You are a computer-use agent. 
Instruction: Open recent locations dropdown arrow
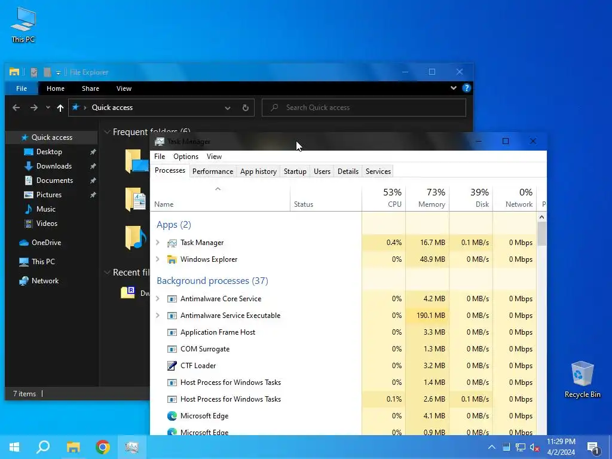48,108
